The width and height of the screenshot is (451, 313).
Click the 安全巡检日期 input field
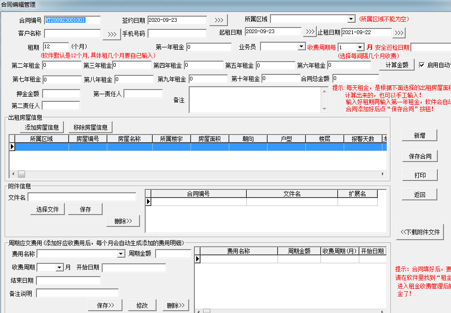click(x=431, y=47)
